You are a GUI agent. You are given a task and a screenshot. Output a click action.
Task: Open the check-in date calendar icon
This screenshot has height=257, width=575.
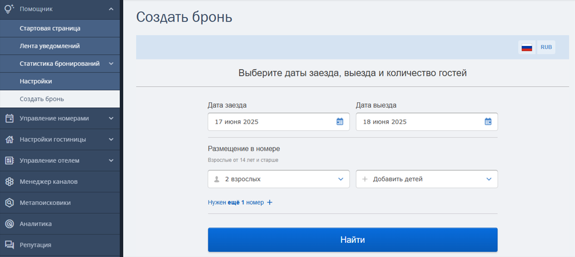coord(339,122)
